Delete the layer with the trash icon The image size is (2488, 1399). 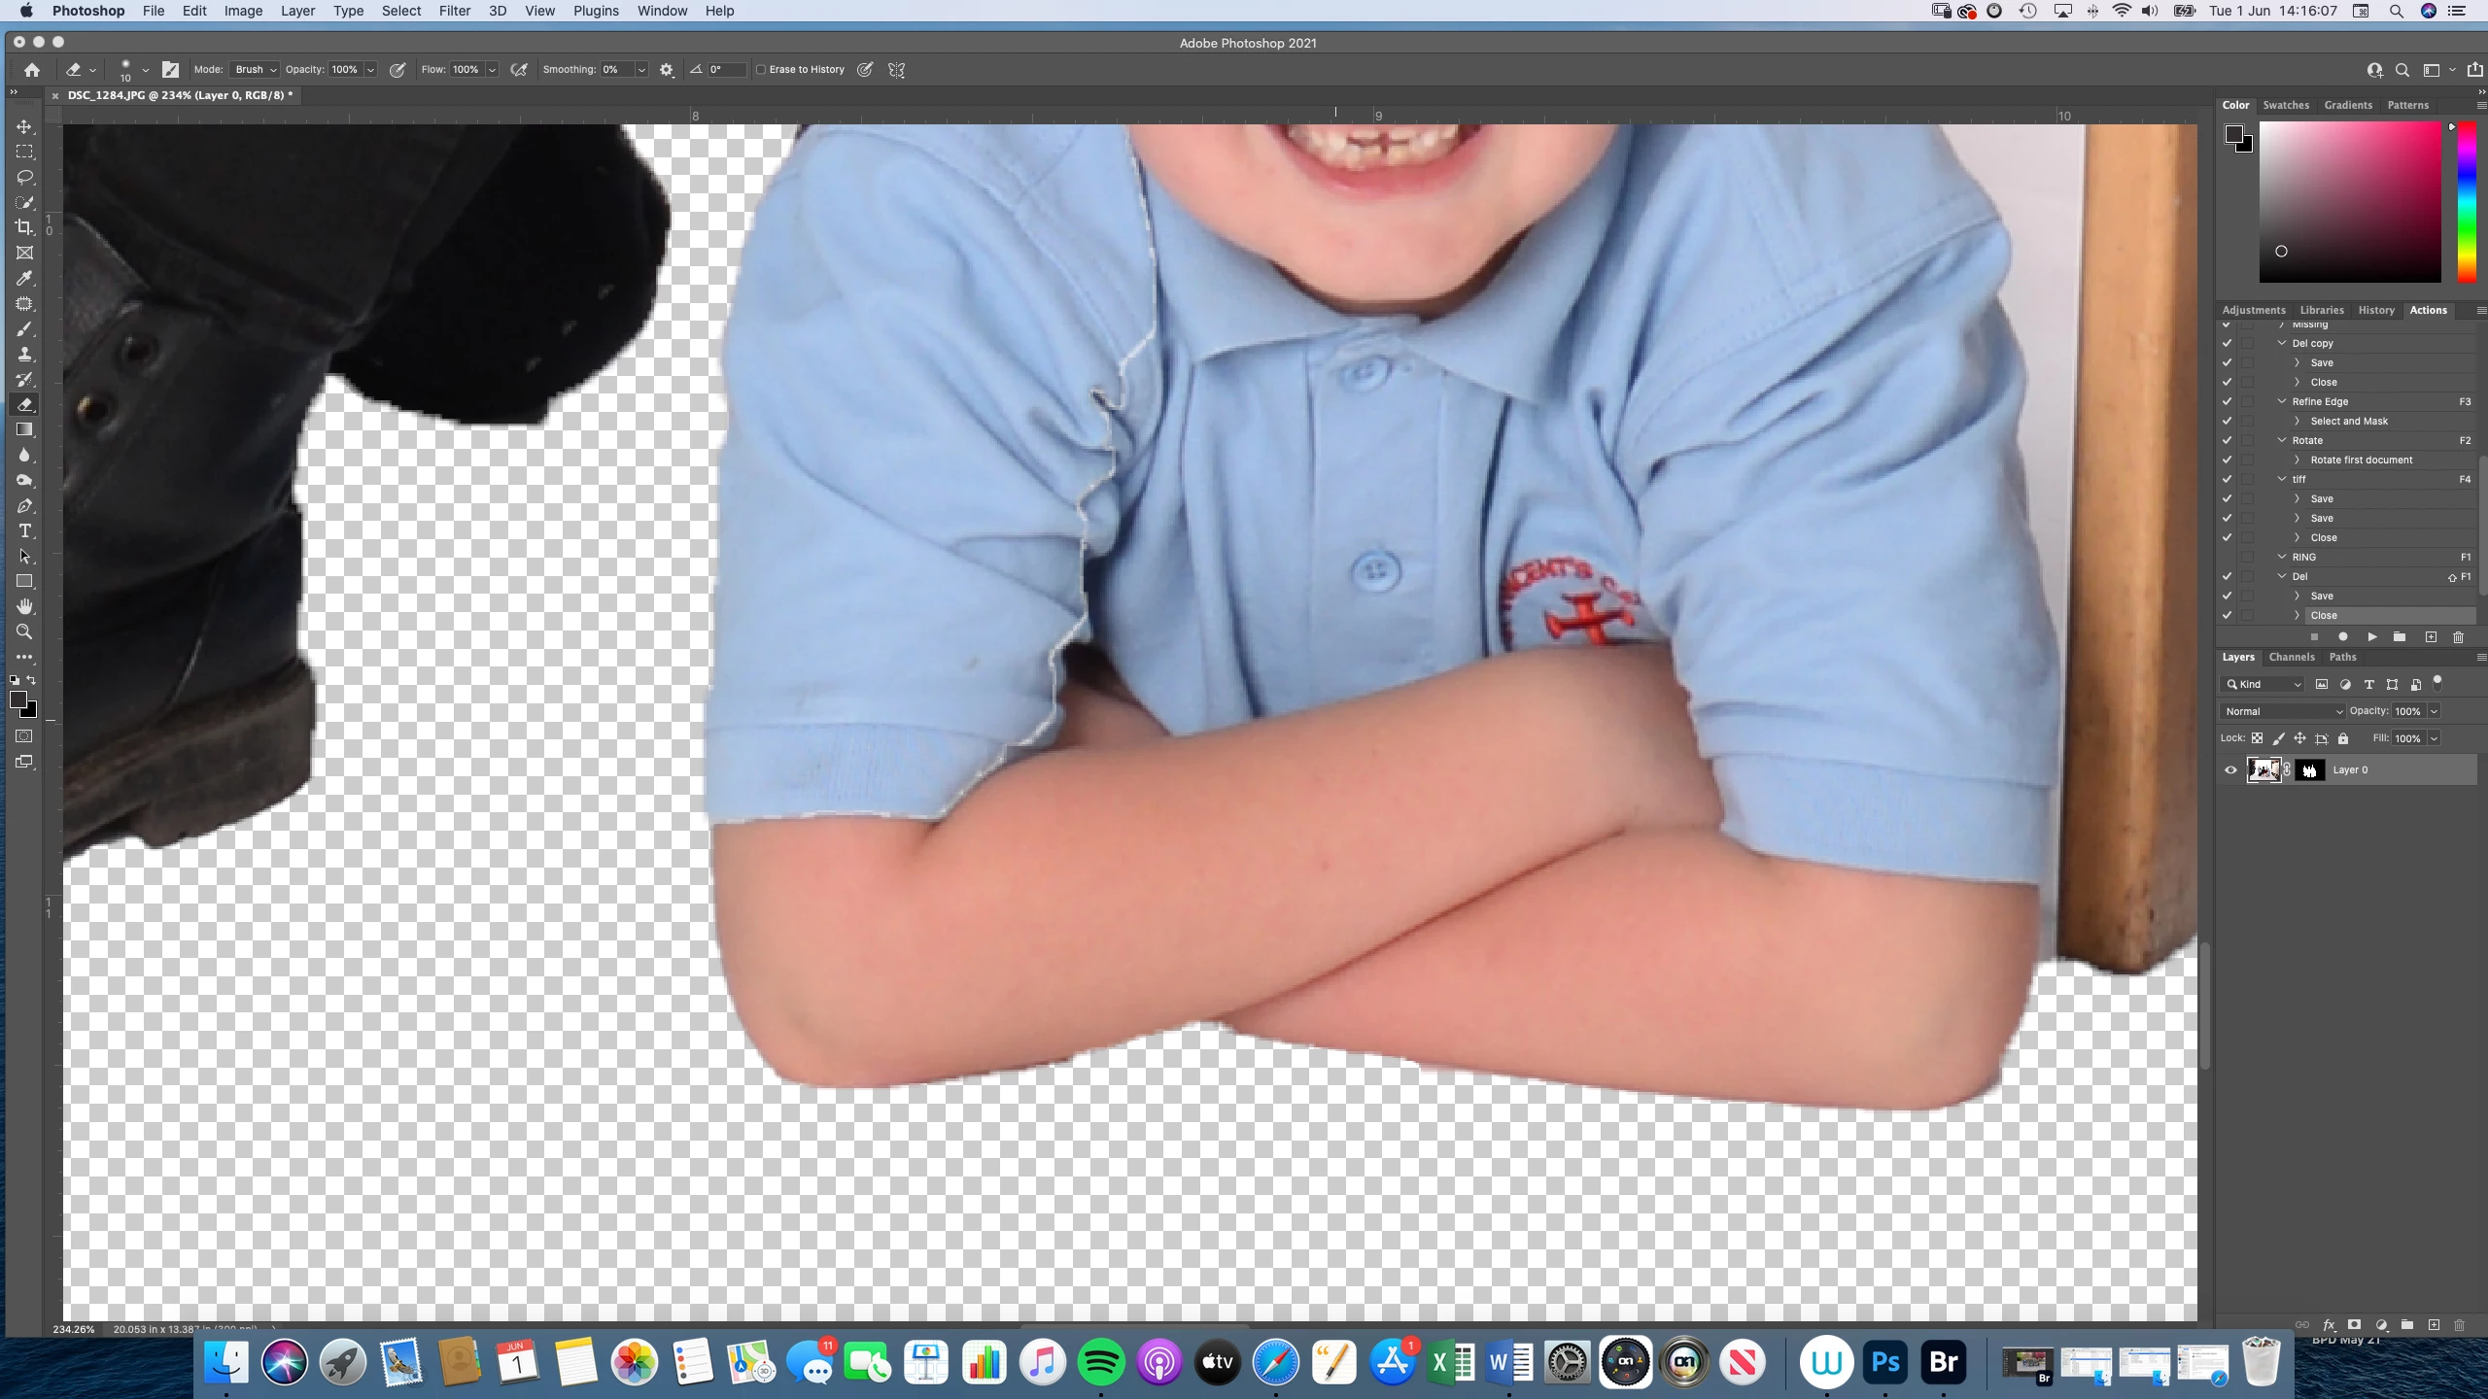click(x=2459, y=1325)
